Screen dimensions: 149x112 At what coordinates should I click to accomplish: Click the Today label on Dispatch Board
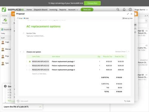click(x=3, y=33)
